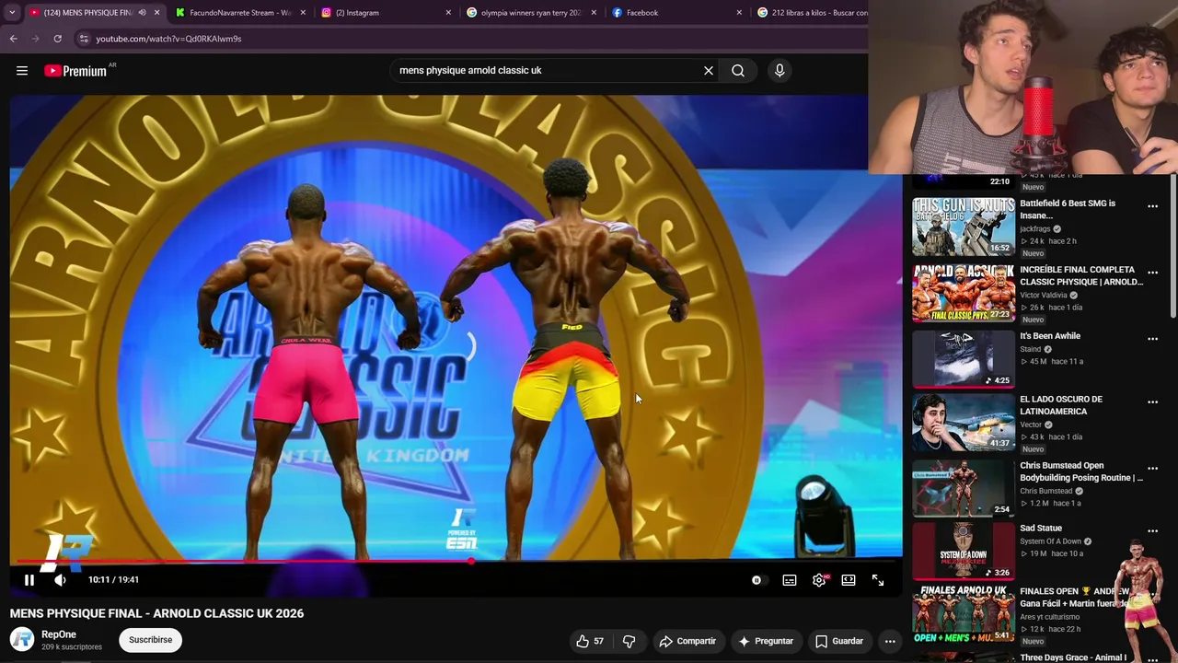Image resolution: width=1178 pixels, height=663 pixels.
Task: Open EL LADO OSCURO DE LATINOAMERICA thumbnail
Action: click(964, 423)
